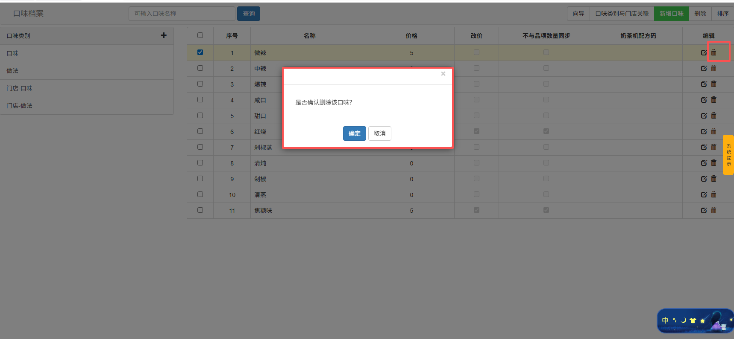The height and width of the screenshot is (339, 734).
Task: Delete row 9 剁椒 with trash icon
Action: tap(713, 179)
